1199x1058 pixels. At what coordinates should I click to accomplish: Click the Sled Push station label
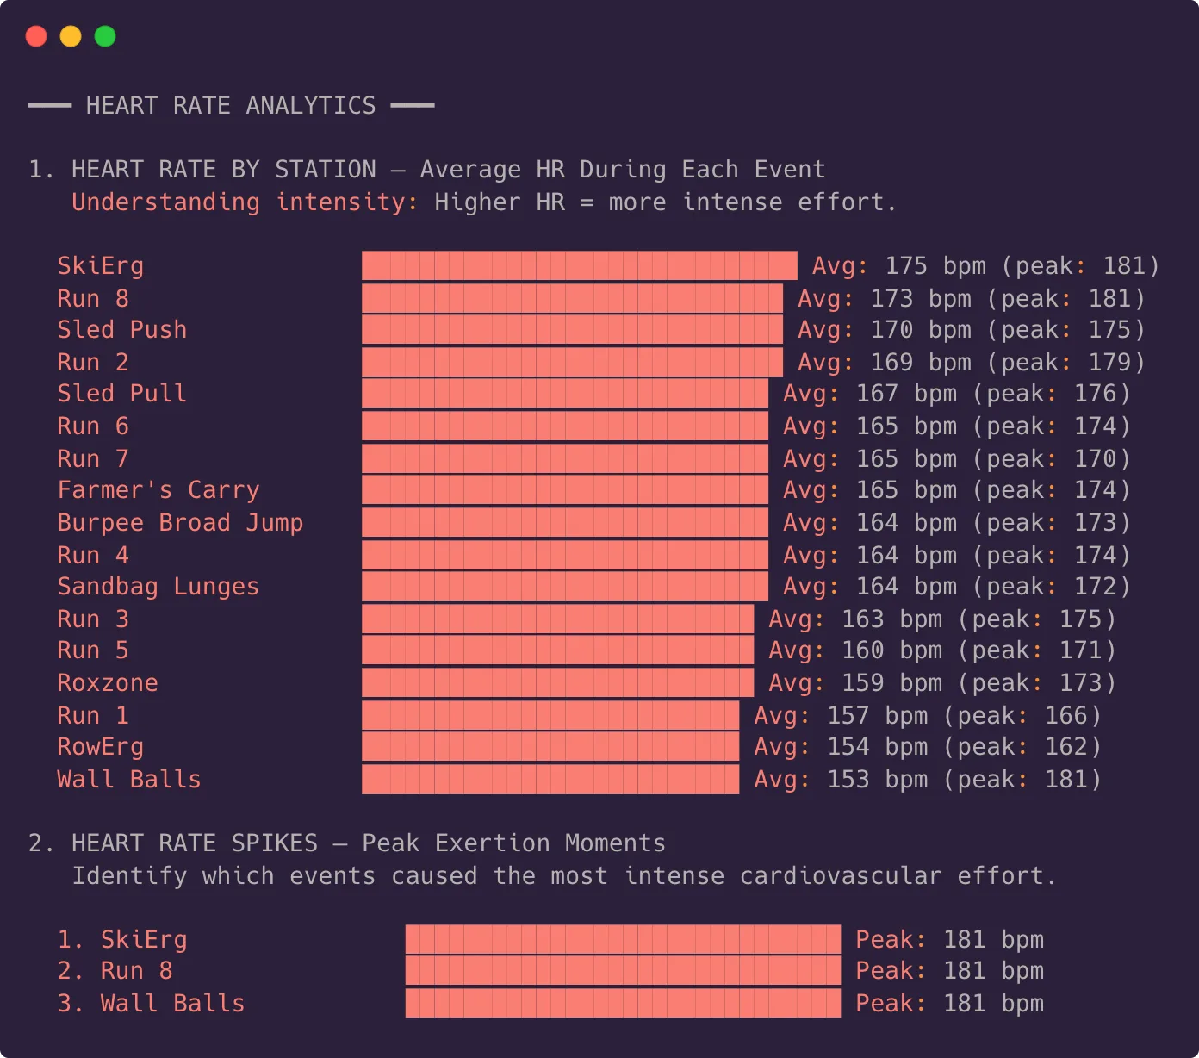click(122, 330)
